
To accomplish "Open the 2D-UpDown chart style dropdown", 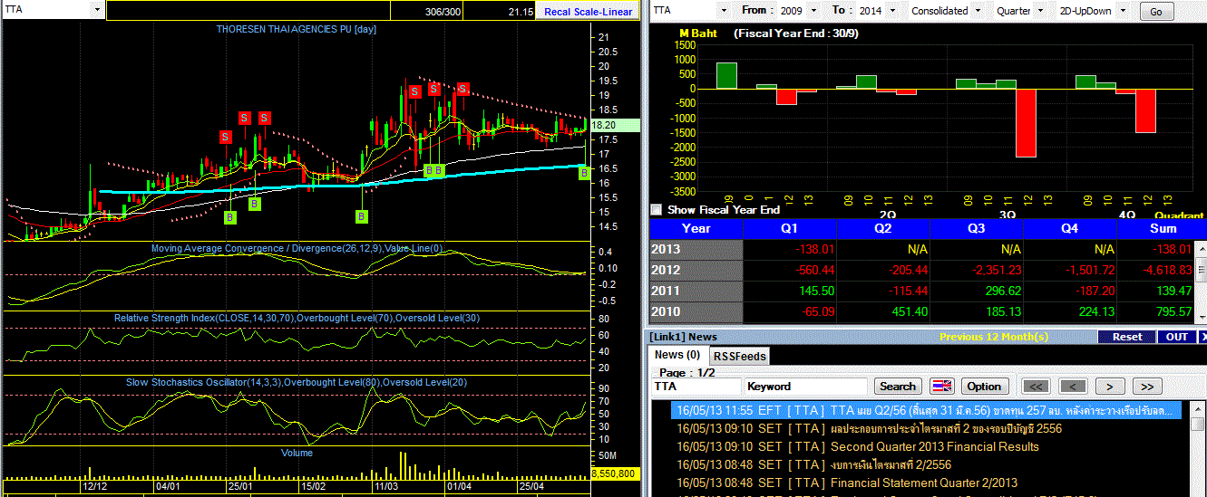I will click(x=1122, y=11).
